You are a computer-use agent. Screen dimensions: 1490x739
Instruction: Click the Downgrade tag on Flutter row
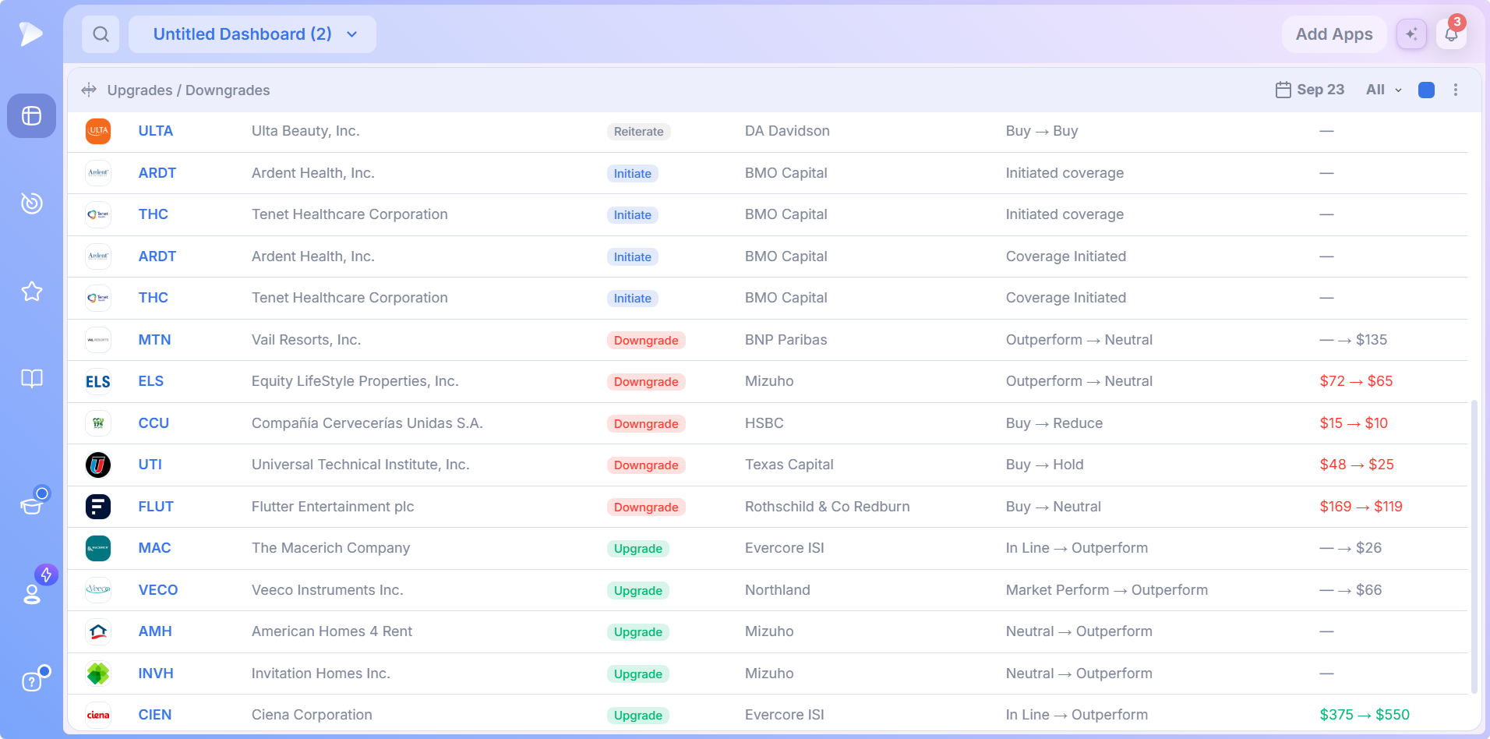tap(646, 507)
